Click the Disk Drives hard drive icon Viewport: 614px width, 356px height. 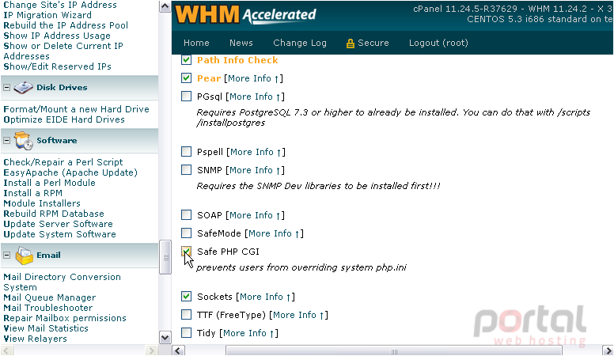pos(23,87)
